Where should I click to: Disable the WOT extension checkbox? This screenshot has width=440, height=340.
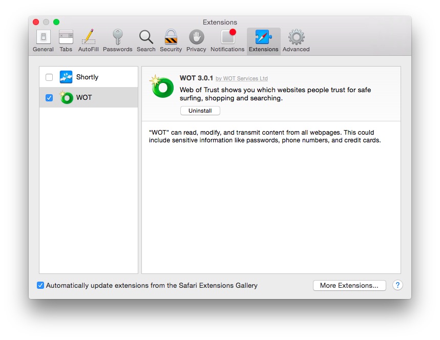[49, 98]
